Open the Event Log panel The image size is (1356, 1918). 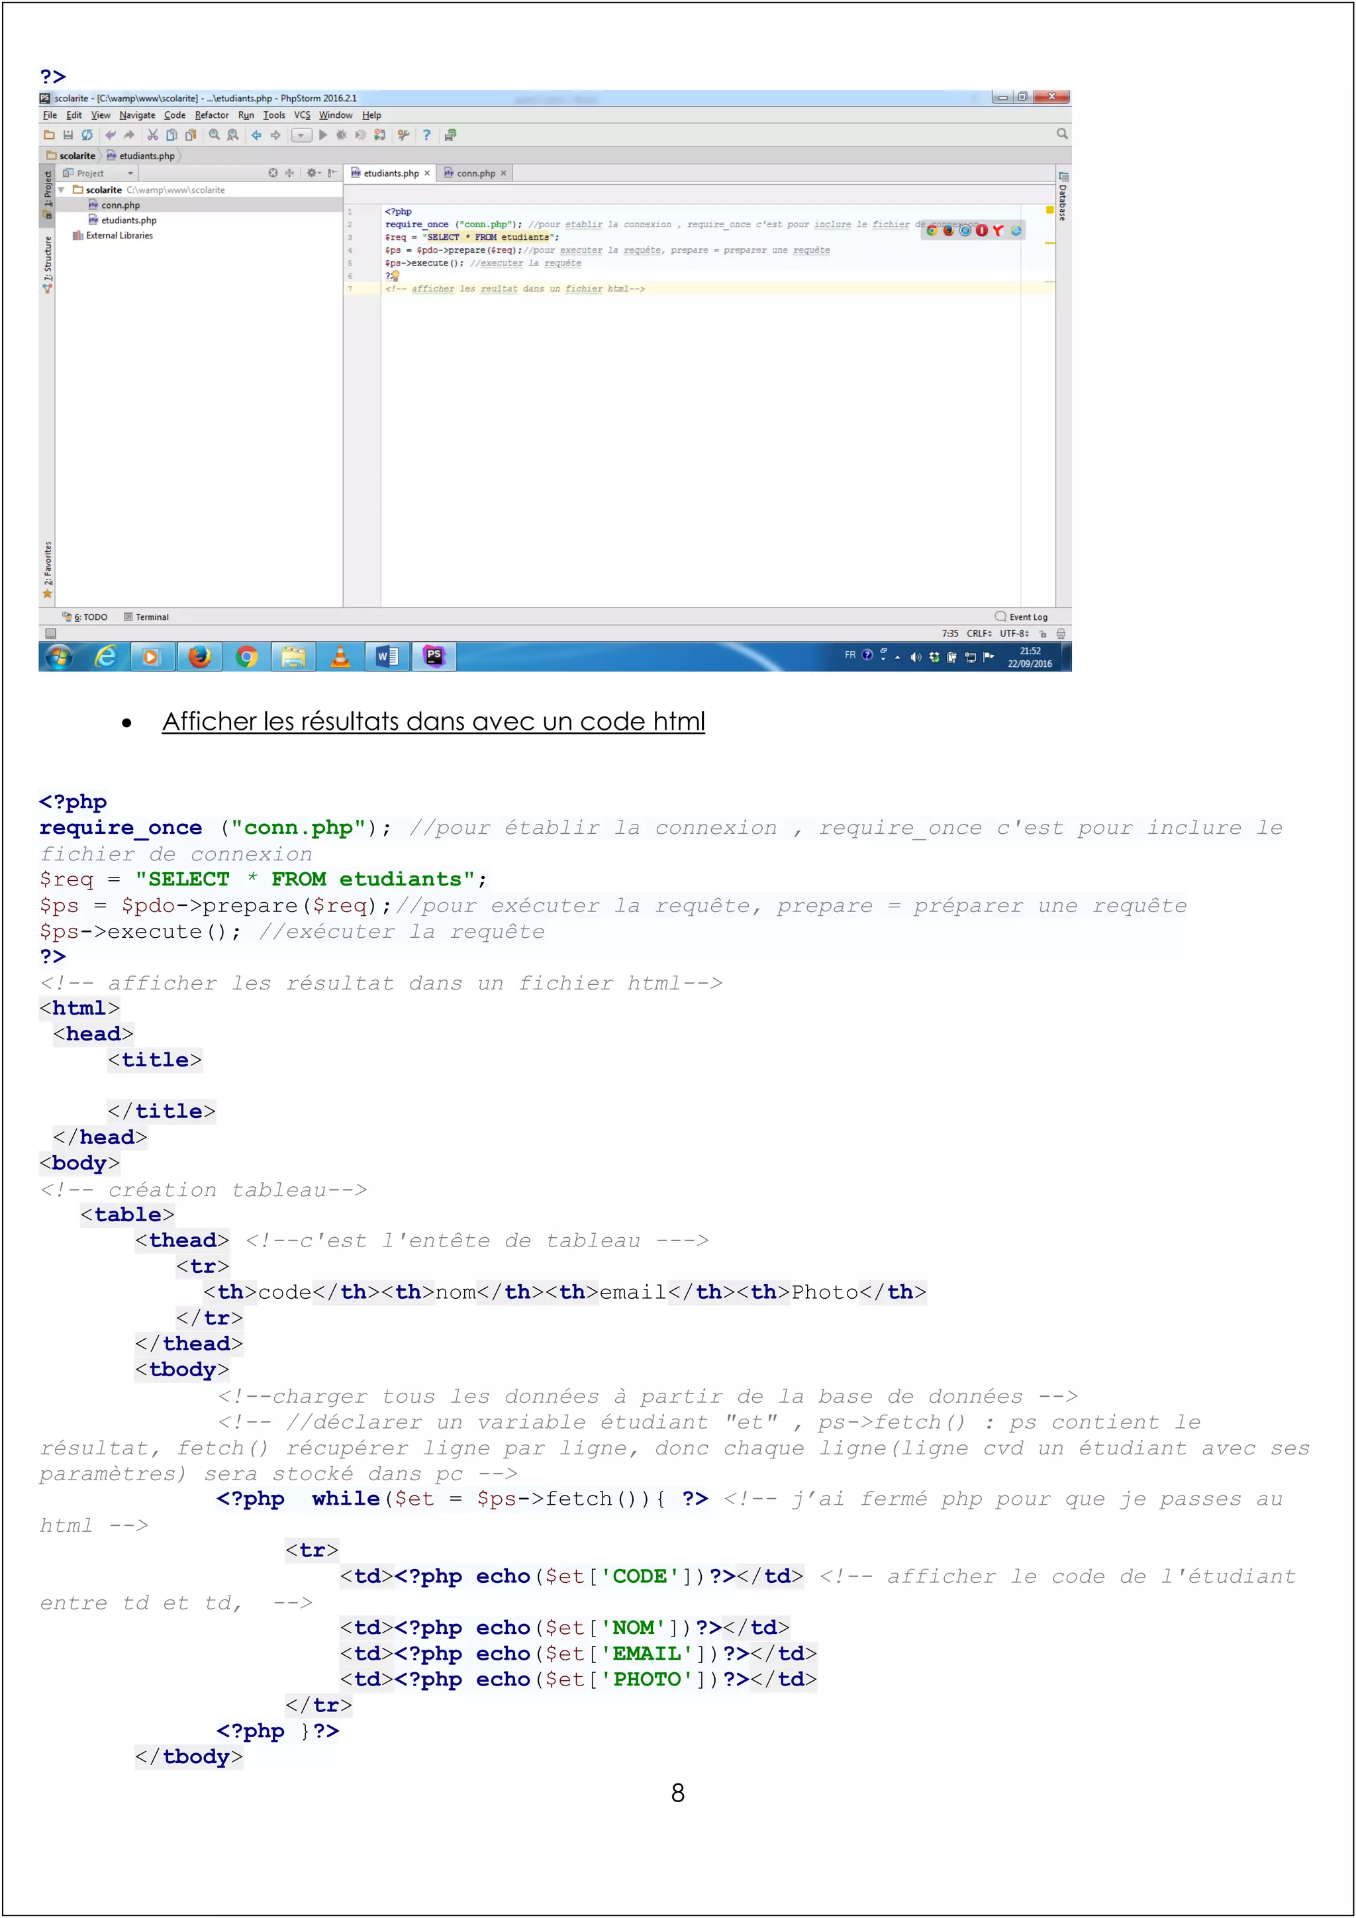coord(1021,617)
